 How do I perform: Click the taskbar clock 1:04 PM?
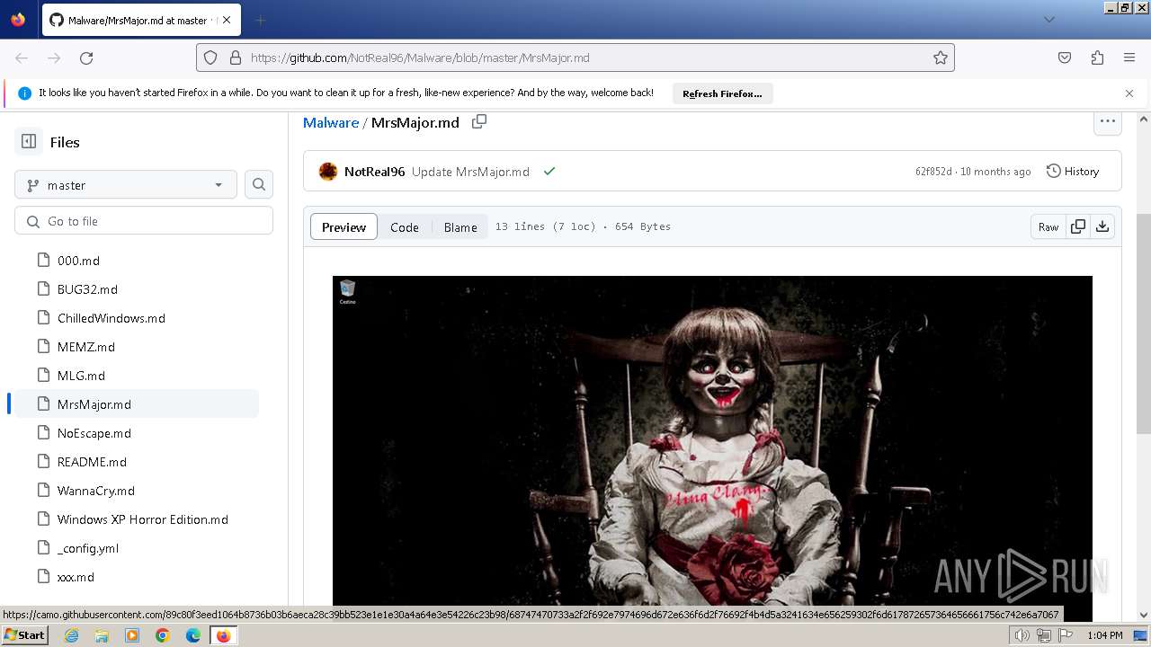tap(1105, 635)
